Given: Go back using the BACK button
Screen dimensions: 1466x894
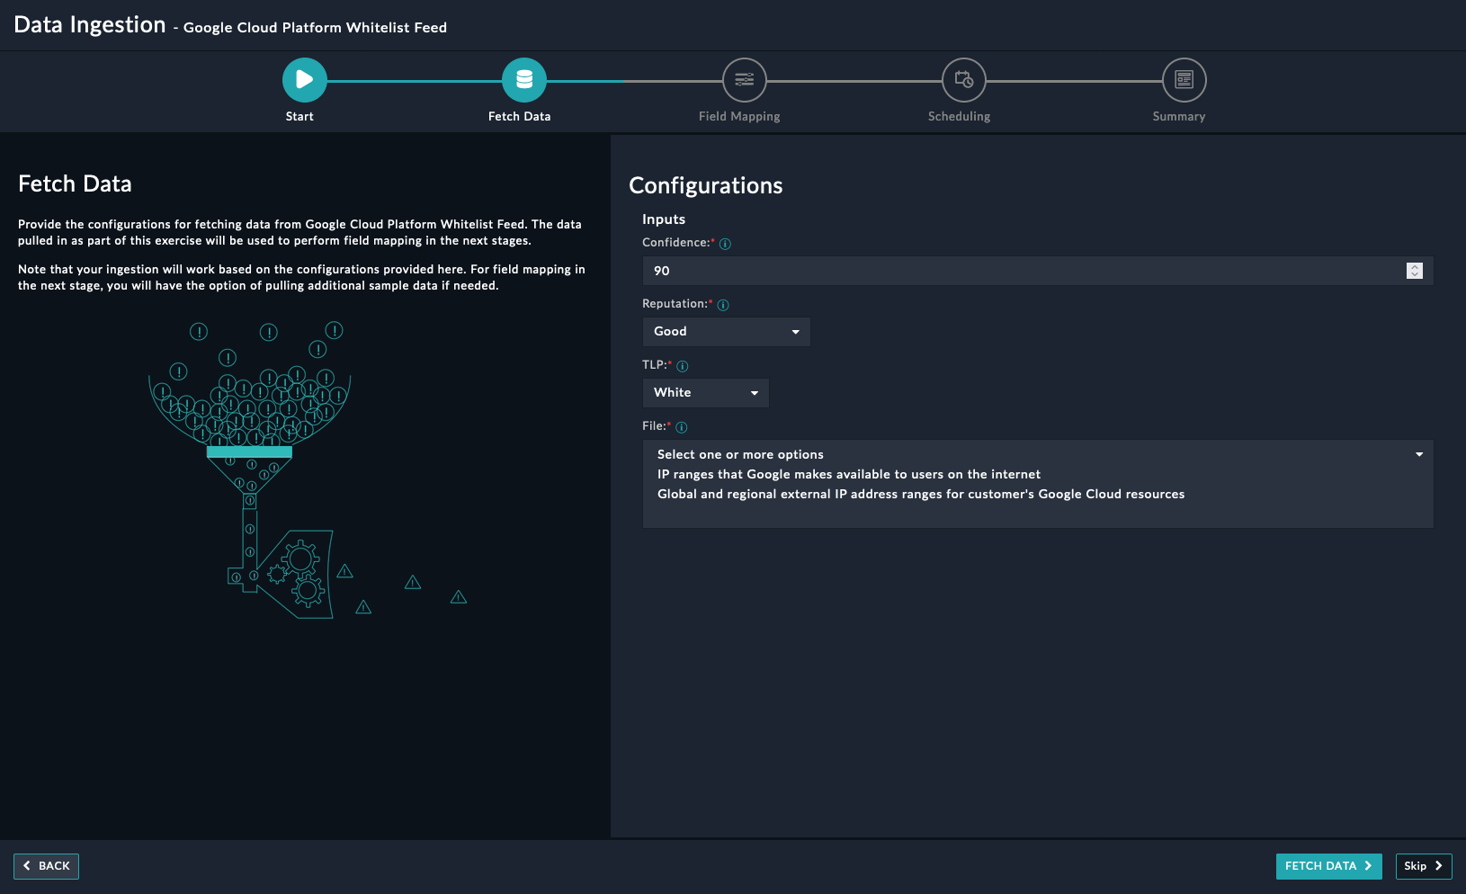Looking at the screenshot, I should point(47,866).
